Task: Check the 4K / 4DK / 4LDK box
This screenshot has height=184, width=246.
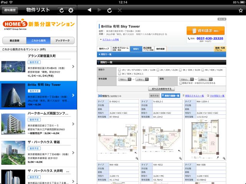Action: click(203, 70)
